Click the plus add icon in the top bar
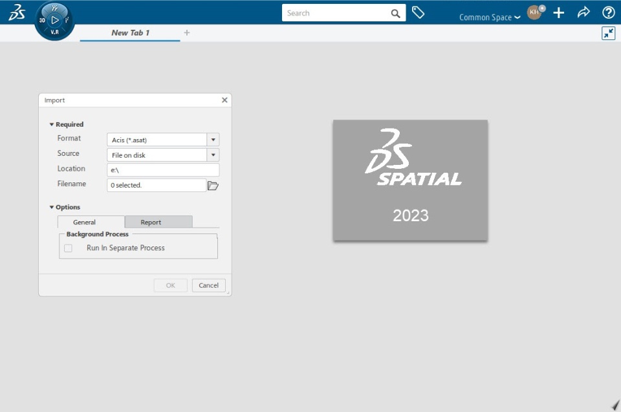 pos(558,13)
